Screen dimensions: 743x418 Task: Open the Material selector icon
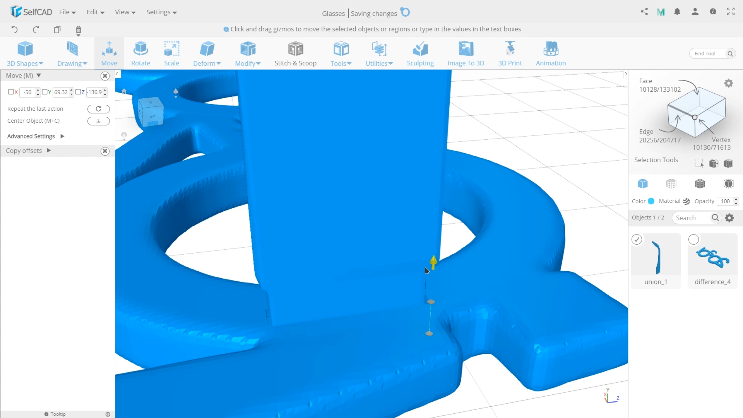(687, 201)
